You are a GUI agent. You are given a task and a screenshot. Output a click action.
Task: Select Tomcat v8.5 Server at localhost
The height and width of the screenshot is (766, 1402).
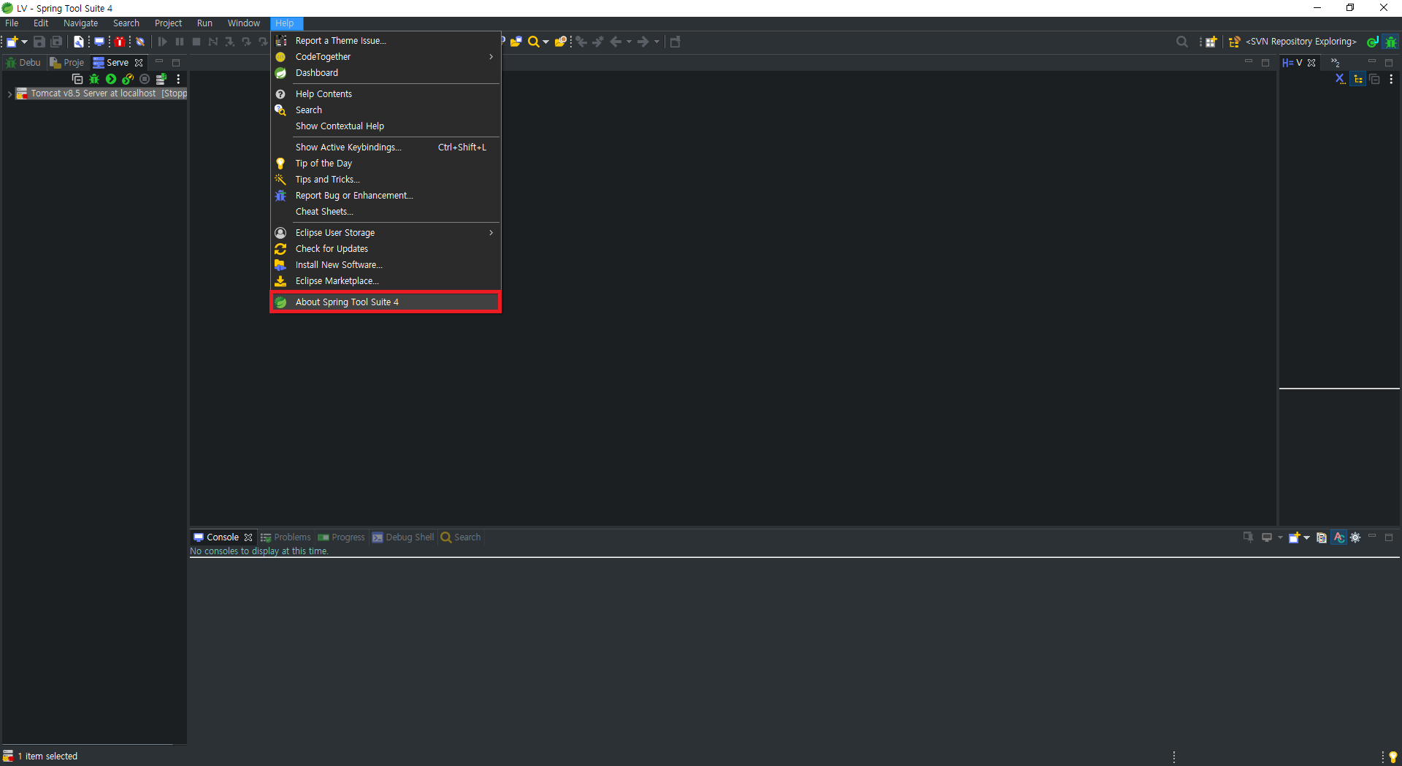(101, 93)
